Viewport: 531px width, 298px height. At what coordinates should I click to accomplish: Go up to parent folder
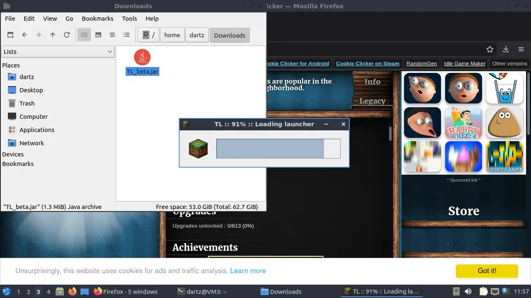point(53,35)
